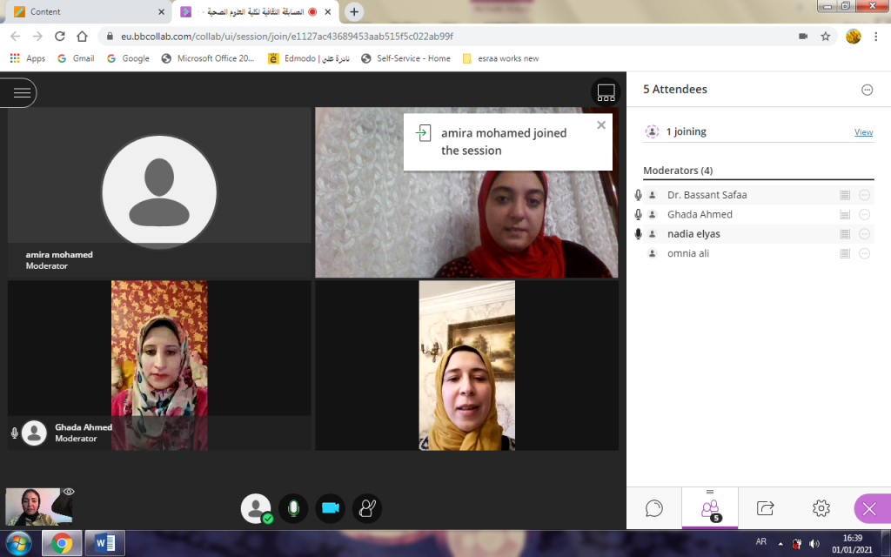Screen dimensions: 891x557
Task: Open a new browser tab
Action: pos(354,11)
